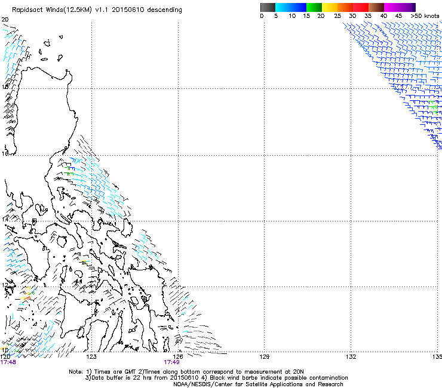Image resolution: width=442 pixels, height=388 pixels.
Task: Click the legend label '20' under the green swatch
Action: tap(321, 16)
